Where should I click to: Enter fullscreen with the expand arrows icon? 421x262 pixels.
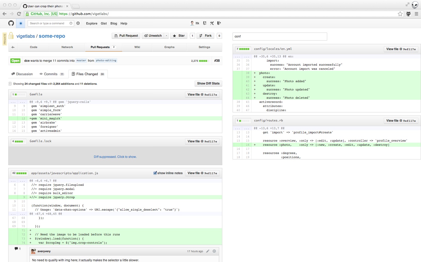point(408,5)
